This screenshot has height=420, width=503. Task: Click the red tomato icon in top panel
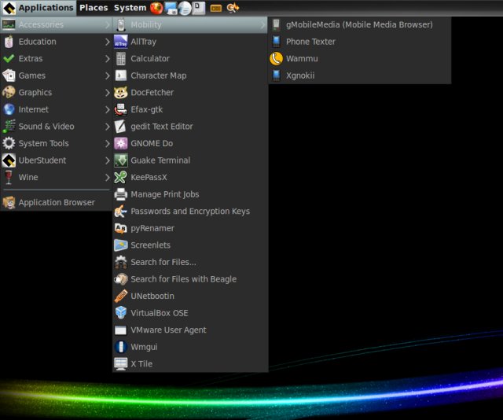click(156, 8)
